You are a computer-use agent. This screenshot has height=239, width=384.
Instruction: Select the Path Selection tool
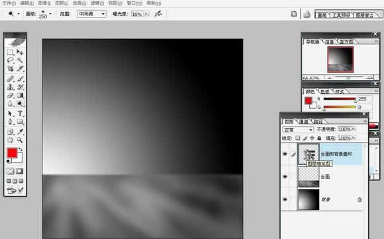(10, 114)
